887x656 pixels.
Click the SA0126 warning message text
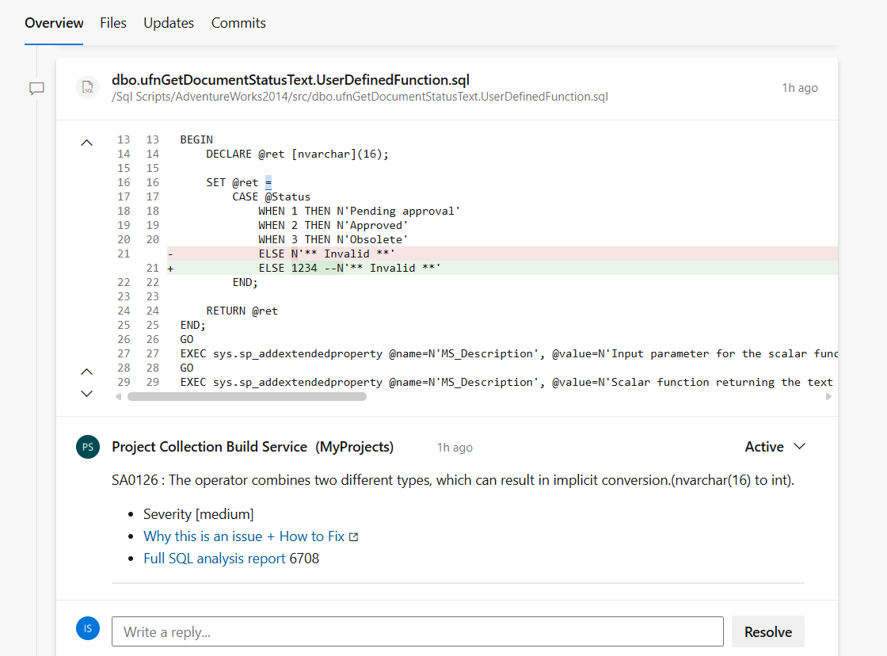point(452,480)
